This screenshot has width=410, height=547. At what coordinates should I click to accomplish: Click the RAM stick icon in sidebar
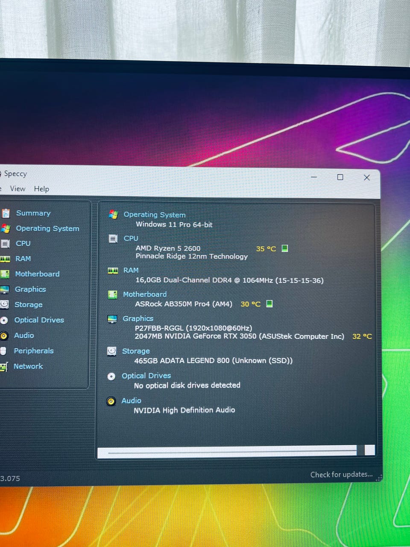[5, 259]
